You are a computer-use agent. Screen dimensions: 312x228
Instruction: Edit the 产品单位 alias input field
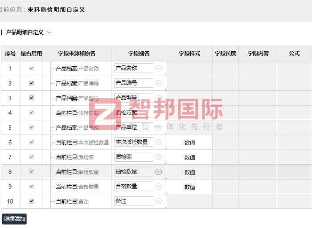click(x=134, y=127)
